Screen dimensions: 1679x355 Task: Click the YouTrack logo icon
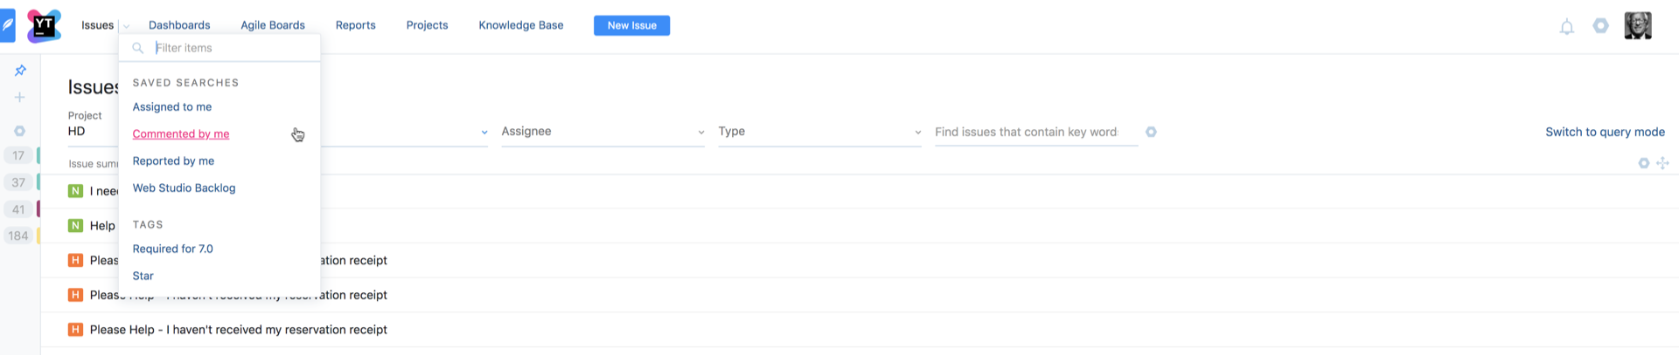[44, 25]
